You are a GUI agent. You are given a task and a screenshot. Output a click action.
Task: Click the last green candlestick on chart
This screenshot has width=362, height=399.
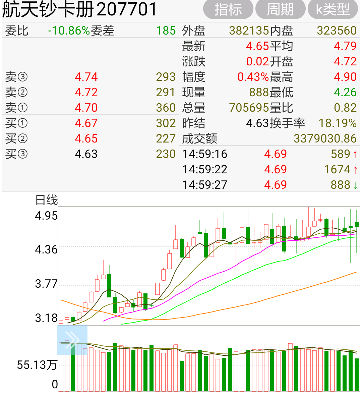coord(357,225)
